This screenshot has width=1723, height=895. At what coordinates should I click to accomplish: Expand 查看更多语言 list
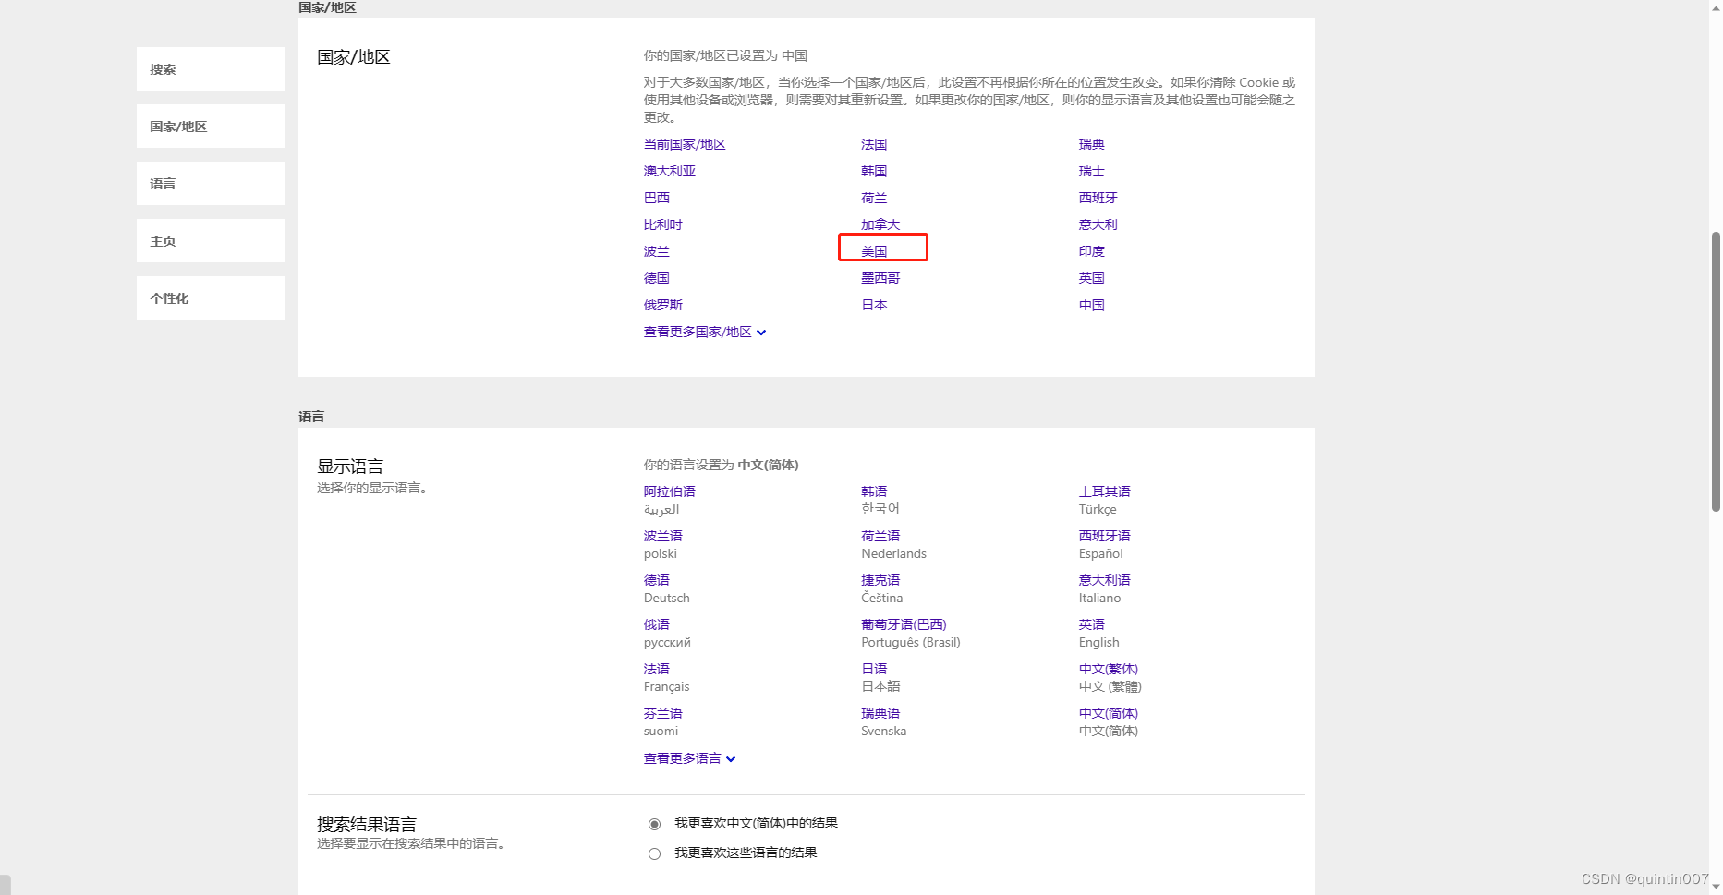(689, 758)
